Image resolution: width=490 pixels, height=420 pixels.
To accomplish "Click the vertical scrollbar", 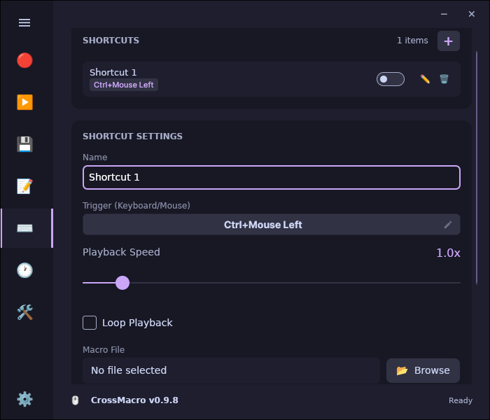I will pyautogui.click(x=477, y=168).
